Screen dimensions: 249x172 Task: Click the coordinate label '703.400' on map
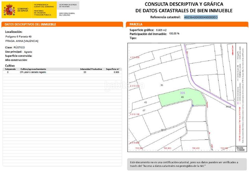click(x=196, y=148)
